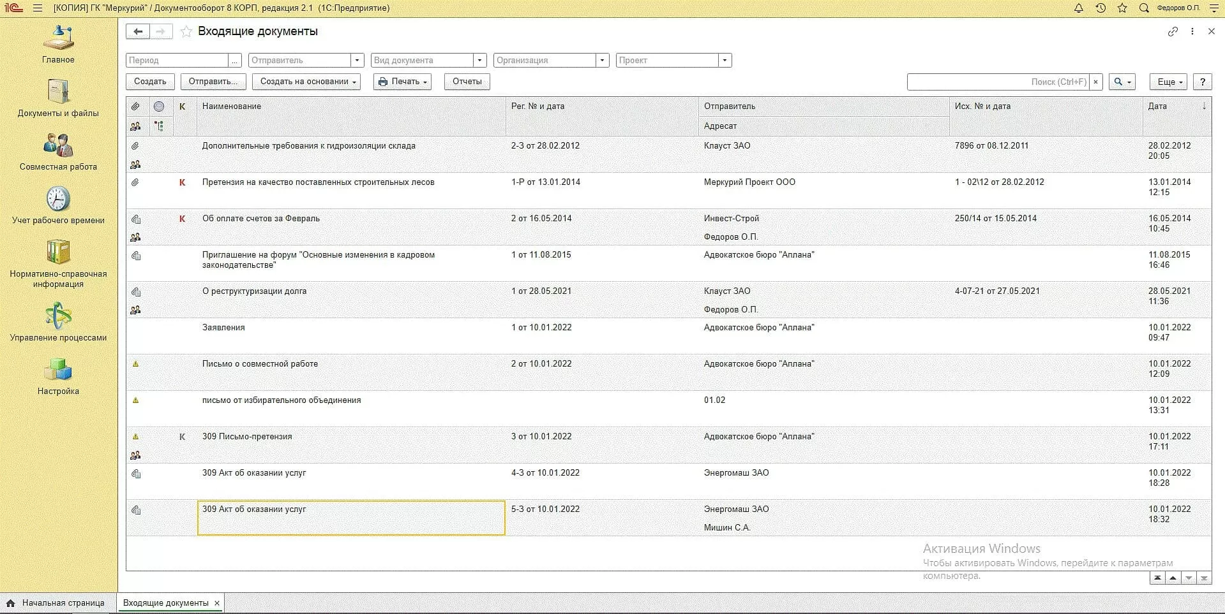Open the history clock icon

pos(1101,8)
